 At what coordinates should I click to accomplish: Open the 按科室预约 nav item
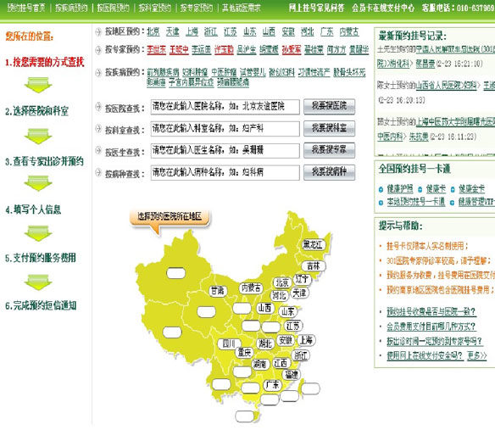pyautogui.click(x=154, y=8)
